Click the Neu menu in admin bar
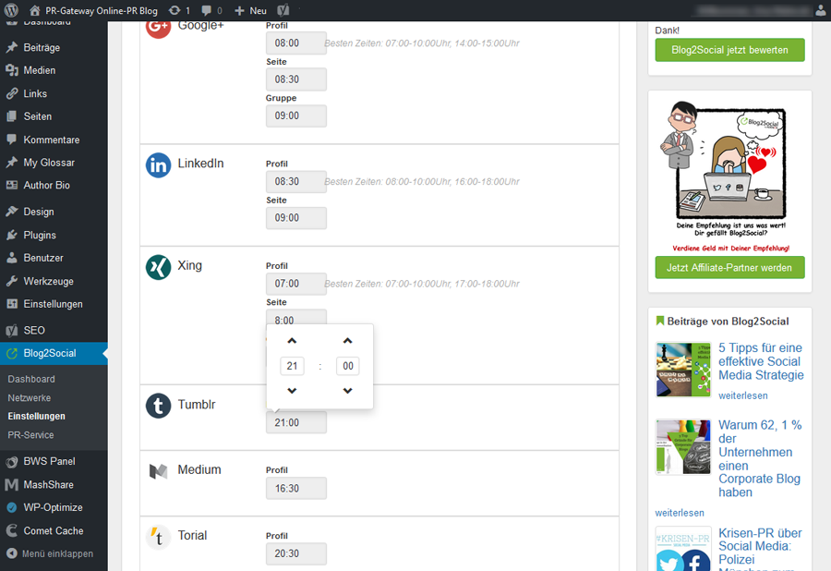This screenshot has width=831, height=571. [250, 10]
